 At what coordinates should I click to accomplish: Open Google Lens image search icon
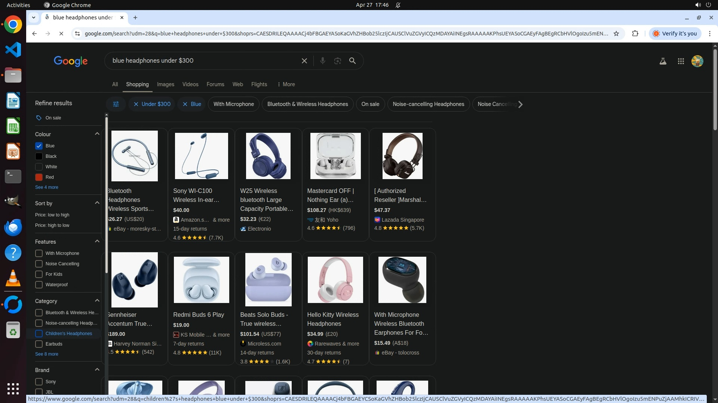pyautogui.click(x=337, y=61)
